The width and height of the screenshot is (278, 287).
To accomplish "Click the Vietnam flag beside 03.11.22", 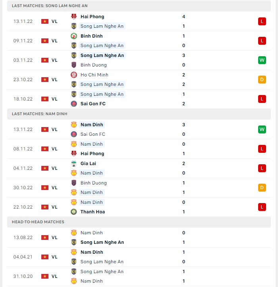I will click(x=45, y=60).
